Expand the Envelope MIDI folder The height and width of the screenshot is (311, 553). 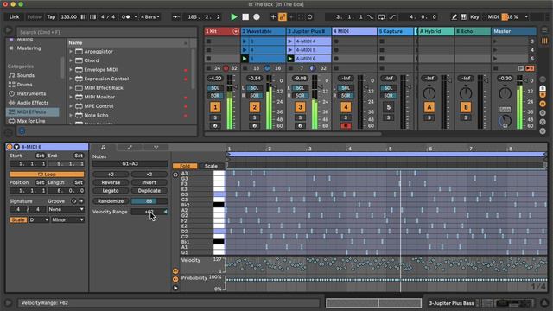pyautogui.click(x=71, y=70)
